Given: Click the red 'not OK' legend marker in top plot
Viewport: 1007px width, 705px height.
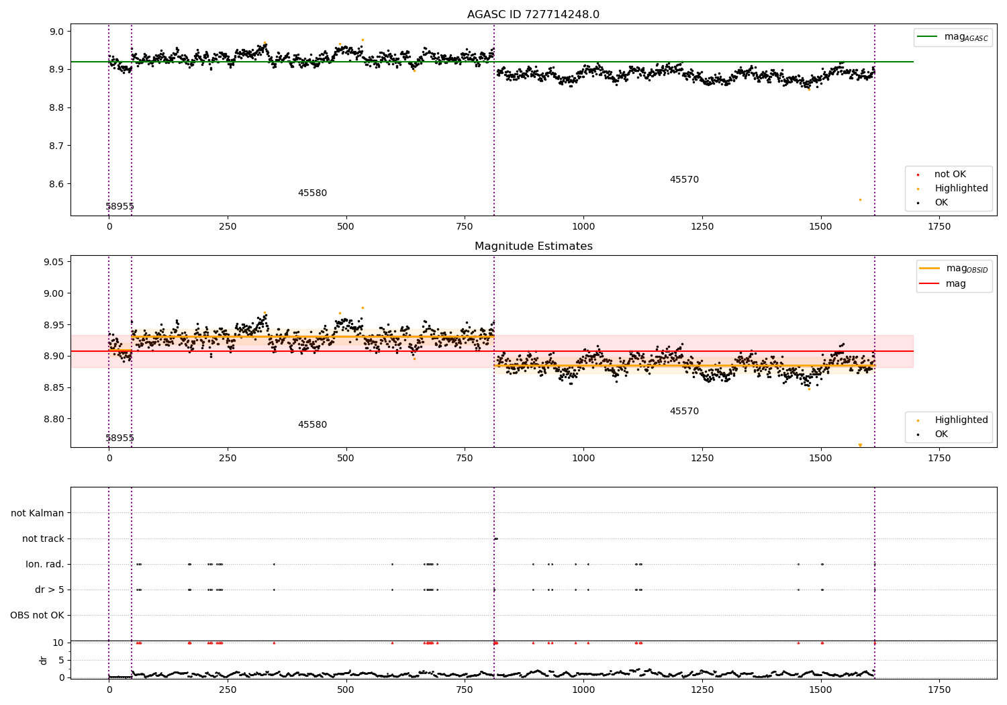Looking at the screenshot, I should pos(918,175).
